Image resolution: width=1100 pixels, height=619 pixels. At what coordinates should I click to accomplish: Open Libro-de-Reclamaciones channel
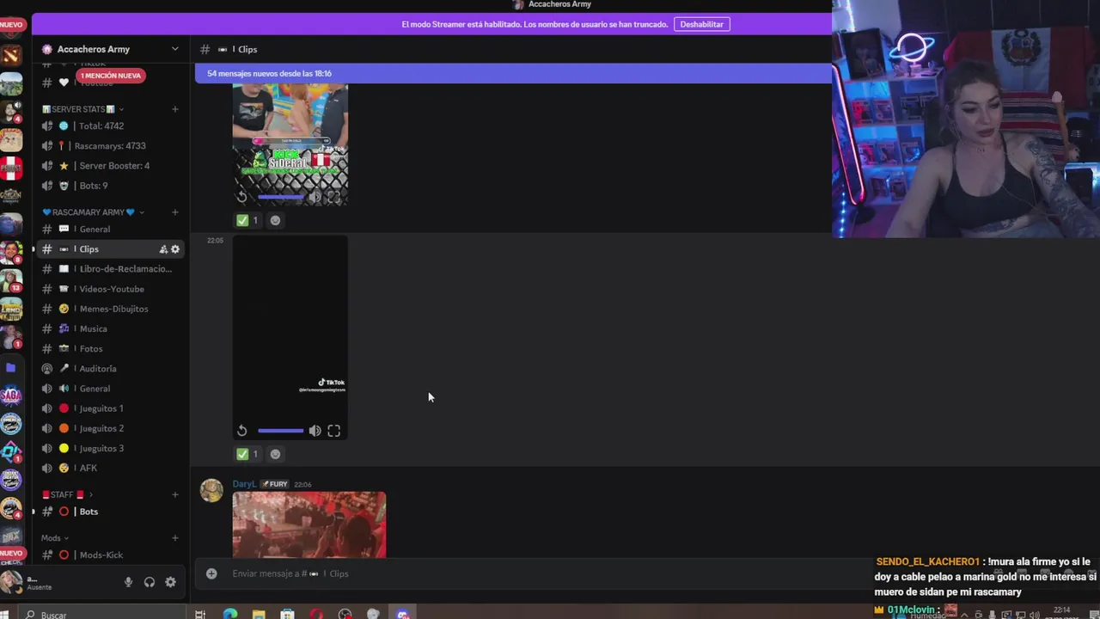(111, 269)
